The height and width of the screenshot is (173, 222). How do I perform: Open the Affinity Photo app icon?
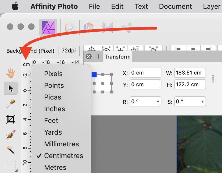(48, 28)
